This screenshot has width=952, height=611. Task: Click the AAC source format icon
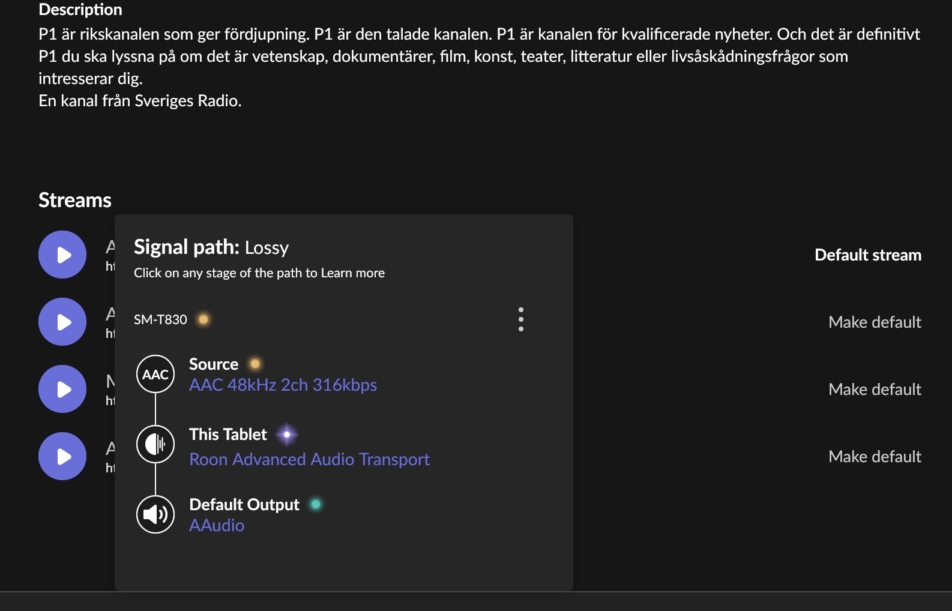tap(155, 375)
